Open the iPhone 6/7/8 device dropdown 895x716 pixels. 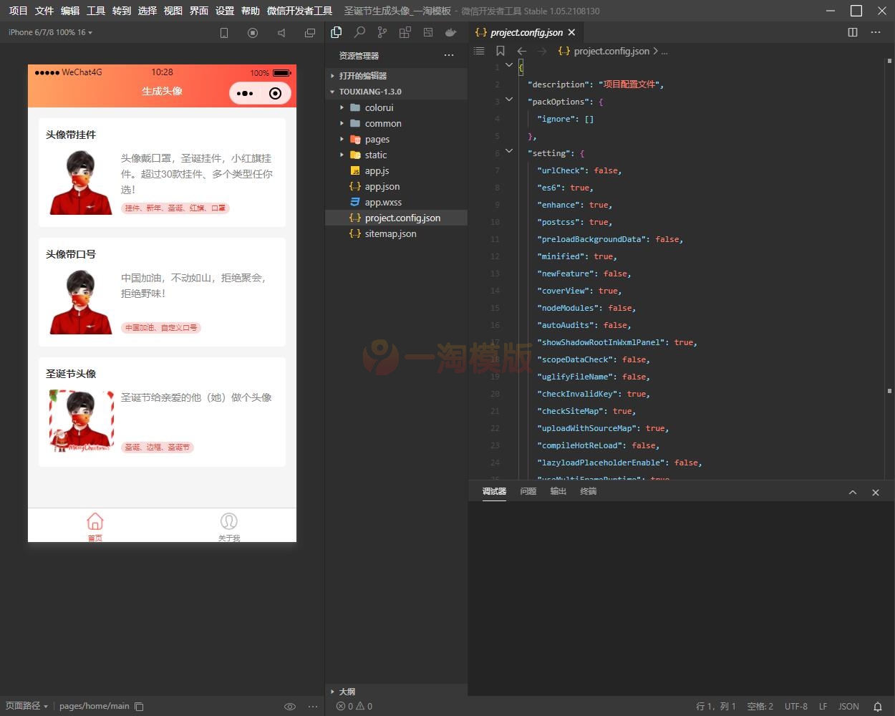tap(50, 32)
